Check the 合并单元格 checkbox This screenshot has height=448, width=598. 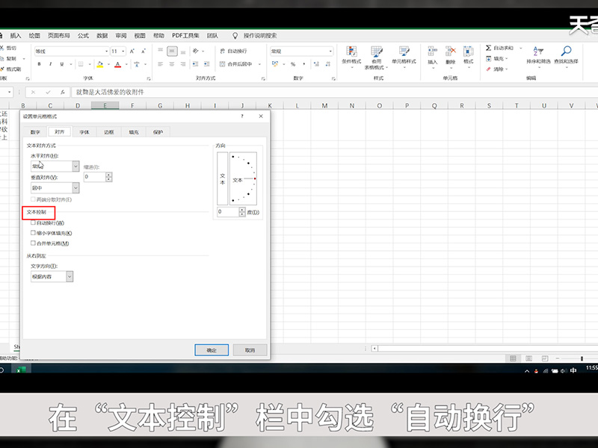[x=33, y=243]
